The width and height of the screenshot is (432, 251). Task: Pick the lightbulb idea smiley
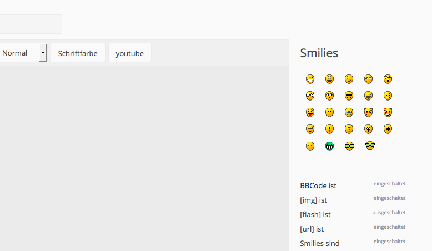(368, 129)
